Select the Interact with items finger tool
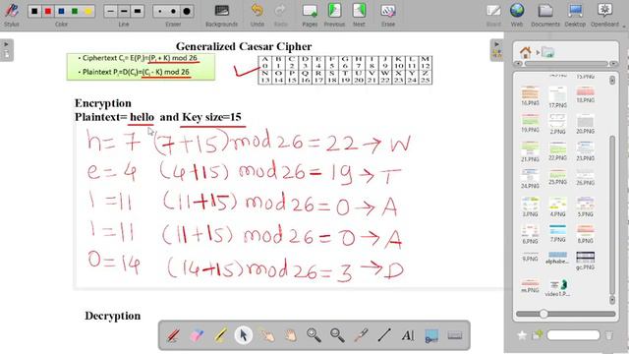 click(x=267, y=335)
